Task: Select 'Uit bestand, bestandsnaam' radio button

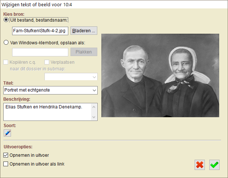Action: 6,20
